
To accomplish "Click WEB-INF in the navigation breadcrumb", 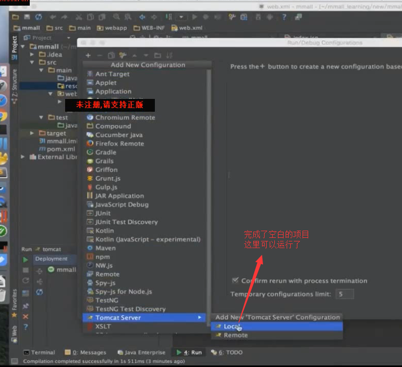I will 149,28.
